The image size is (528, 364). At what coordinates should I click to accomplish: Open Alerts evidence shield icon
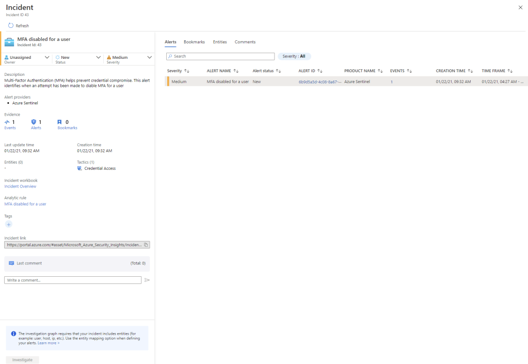(x=34, y=122)
